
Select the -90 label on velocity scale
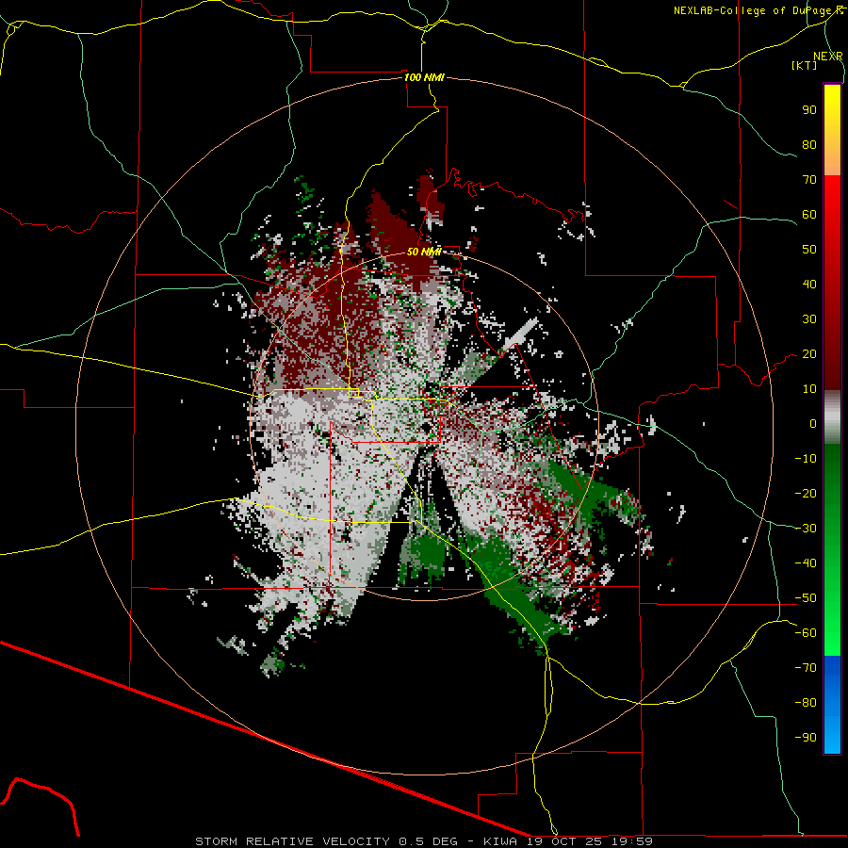coord(806,738)
